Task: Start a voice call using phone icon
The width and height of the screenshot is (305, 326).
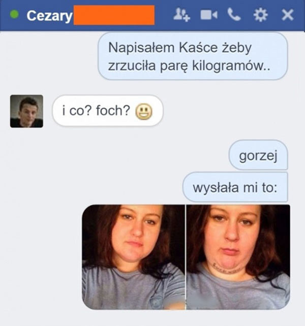Action: coord(234,15)
